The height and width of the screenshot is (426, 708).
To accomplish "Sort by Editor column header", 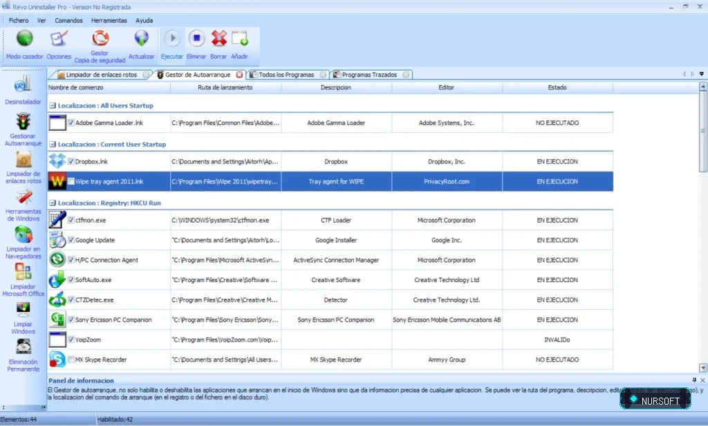I will [x=446, y=88].
